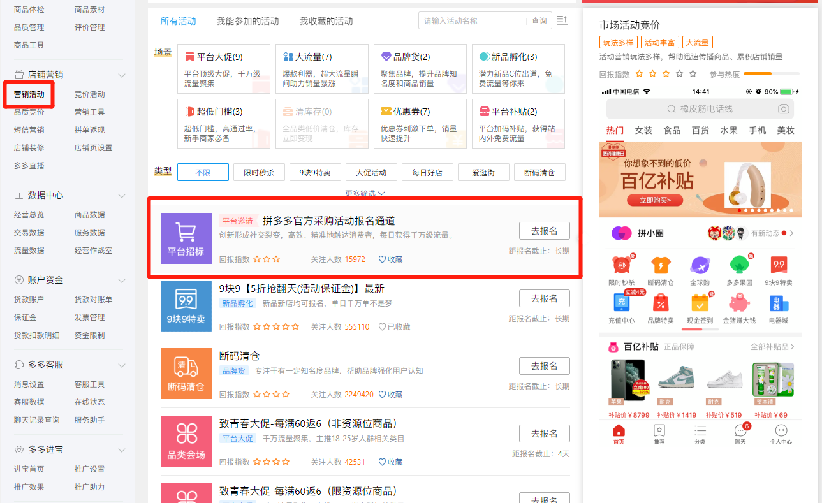Collapse the 数据中心 sidebar section chevron

tap(122, 196)
